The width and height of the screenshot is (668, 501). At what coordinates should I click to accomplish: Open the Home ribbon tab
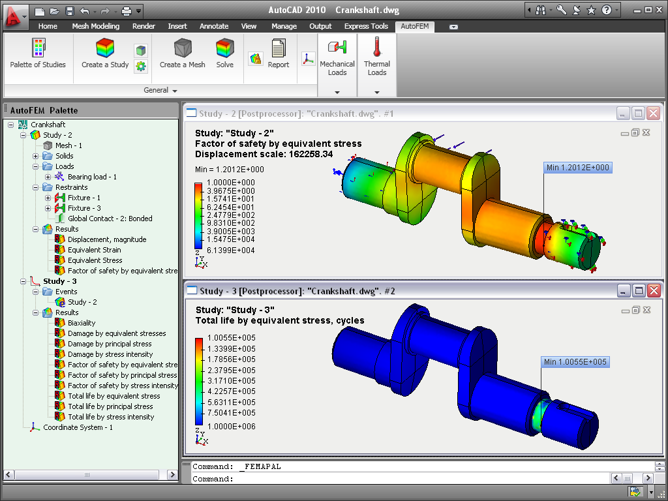[x=48, y=26]
